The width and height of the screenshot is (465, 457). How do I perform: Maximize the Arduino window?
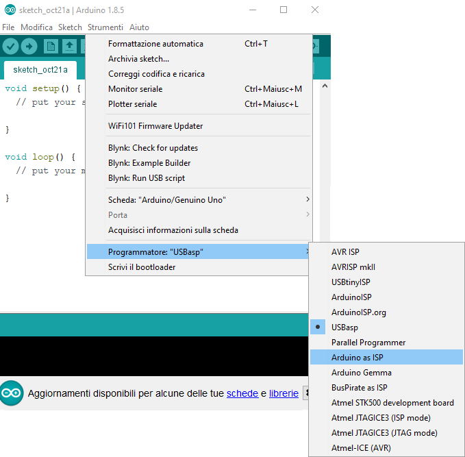pyautogui.click(x=284, y=10)
